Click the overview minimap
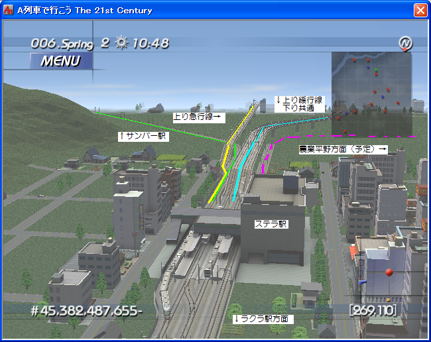The height and width of the screenshot is (342, 431). pyautogui.click(x=371, y=94)
